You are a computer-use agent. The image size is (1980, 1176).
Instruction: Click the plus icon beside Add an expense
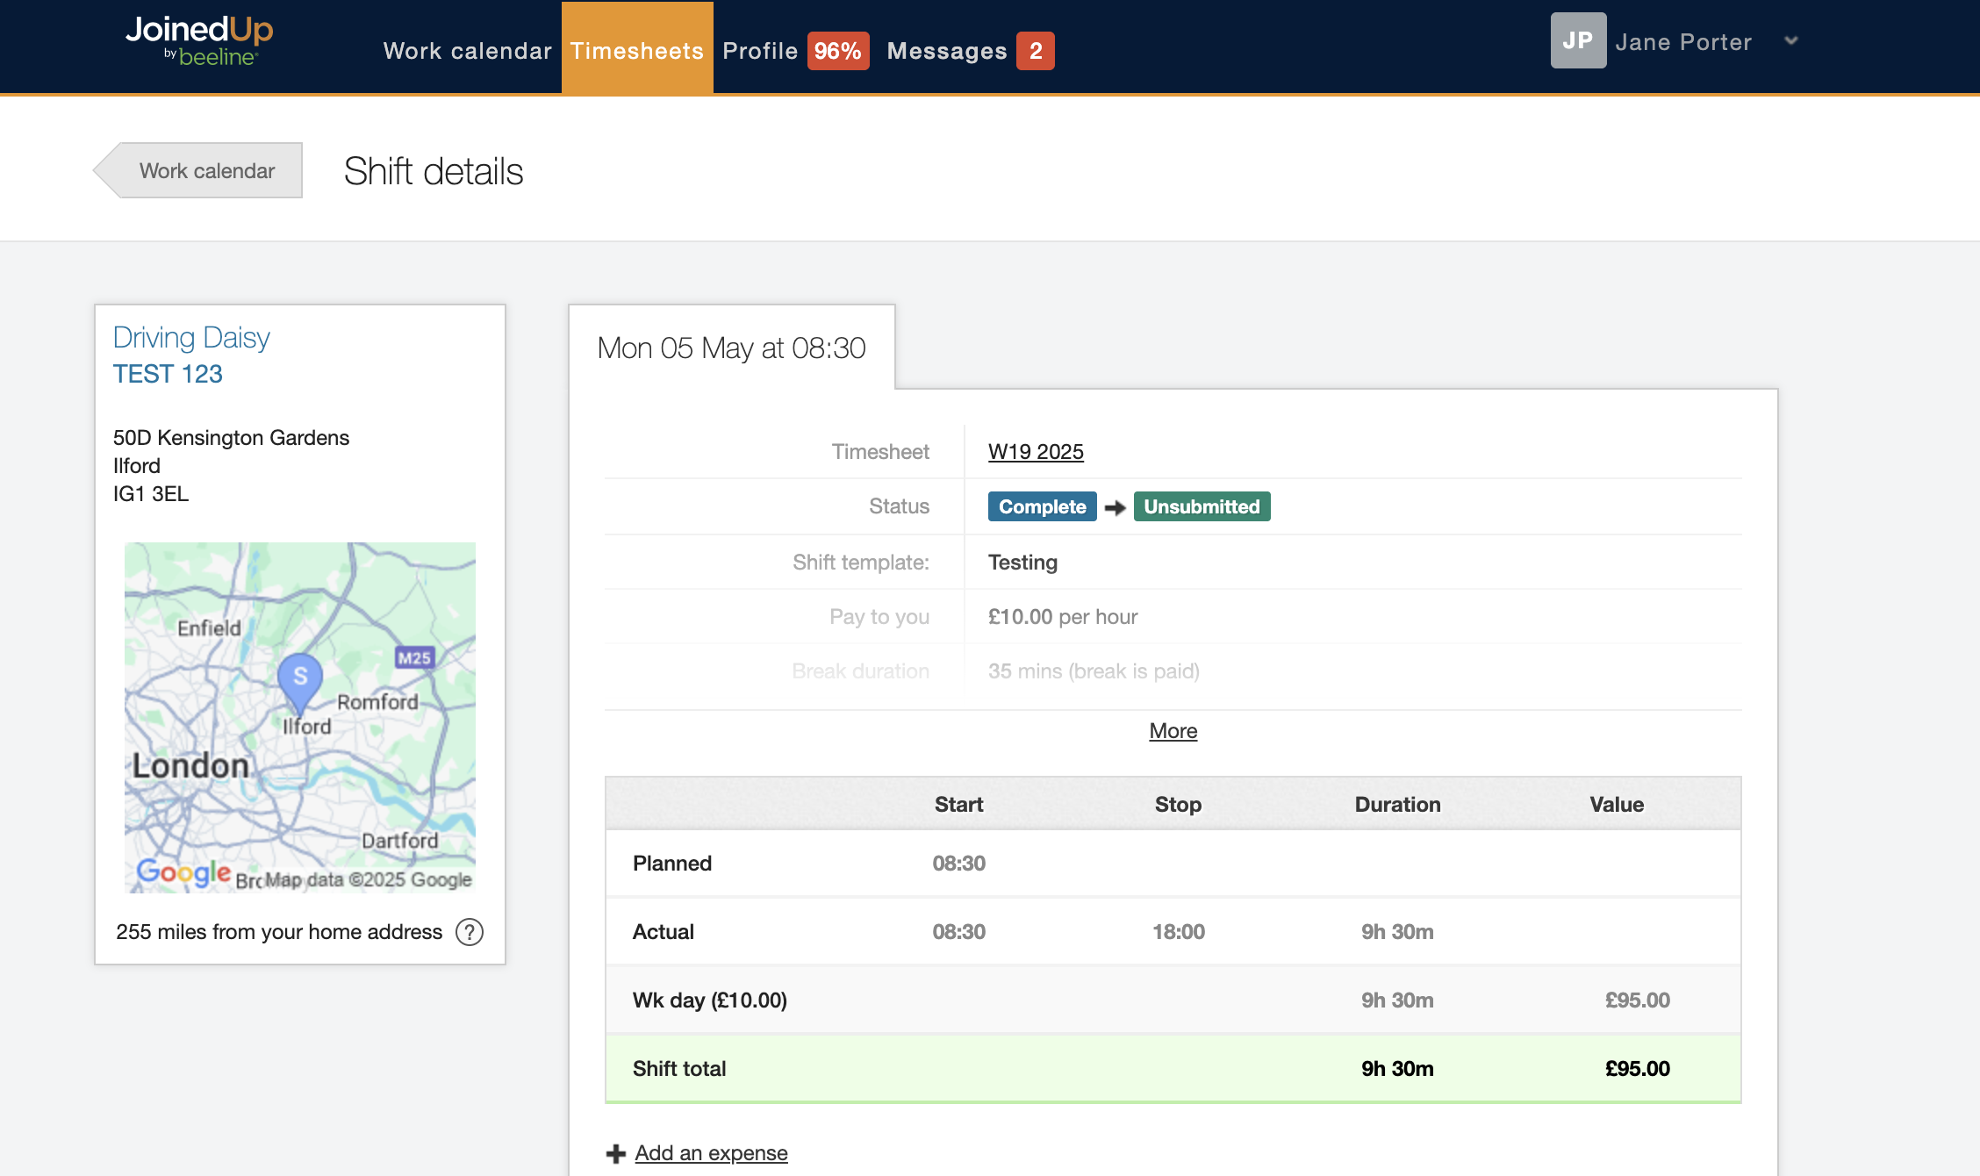tap(616, 1153)
